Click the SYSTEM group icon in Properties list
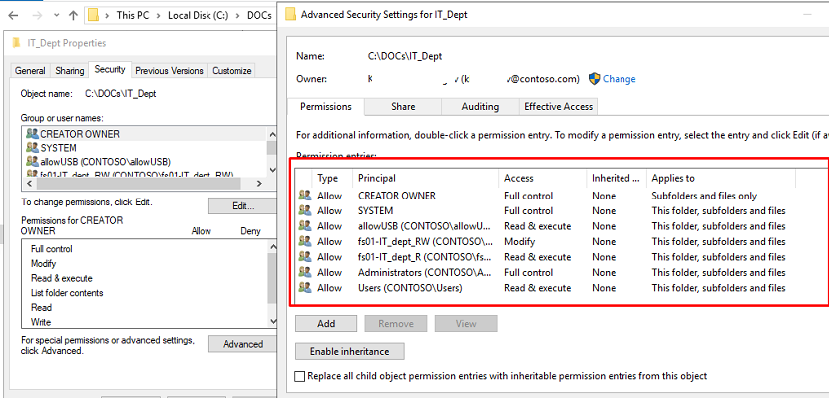829x398 pixels. pos(32,148)
